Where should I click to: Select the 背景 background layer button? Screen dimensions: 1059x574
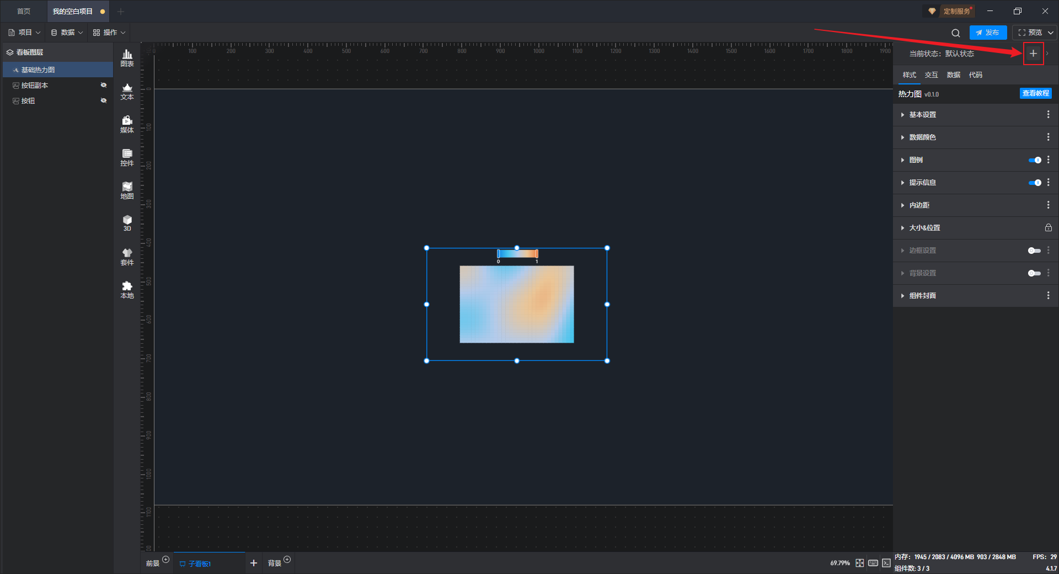[274, 564]
